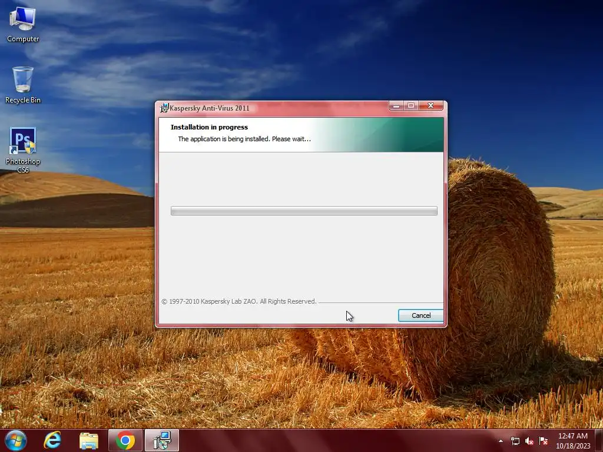Viewport: 603px width, 452px height.
Task: Open the Action Center flag icon
Action: coord(544,441)
